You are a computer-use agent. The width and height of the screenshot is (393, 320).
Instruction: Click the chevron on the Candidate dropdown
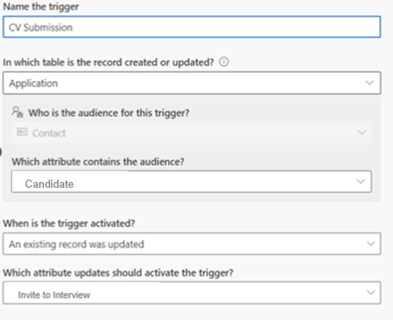pyautogui.click(x=361, y=181)
